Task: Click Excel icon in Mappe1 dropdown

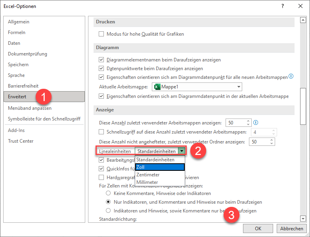Action: pos(157,87)
